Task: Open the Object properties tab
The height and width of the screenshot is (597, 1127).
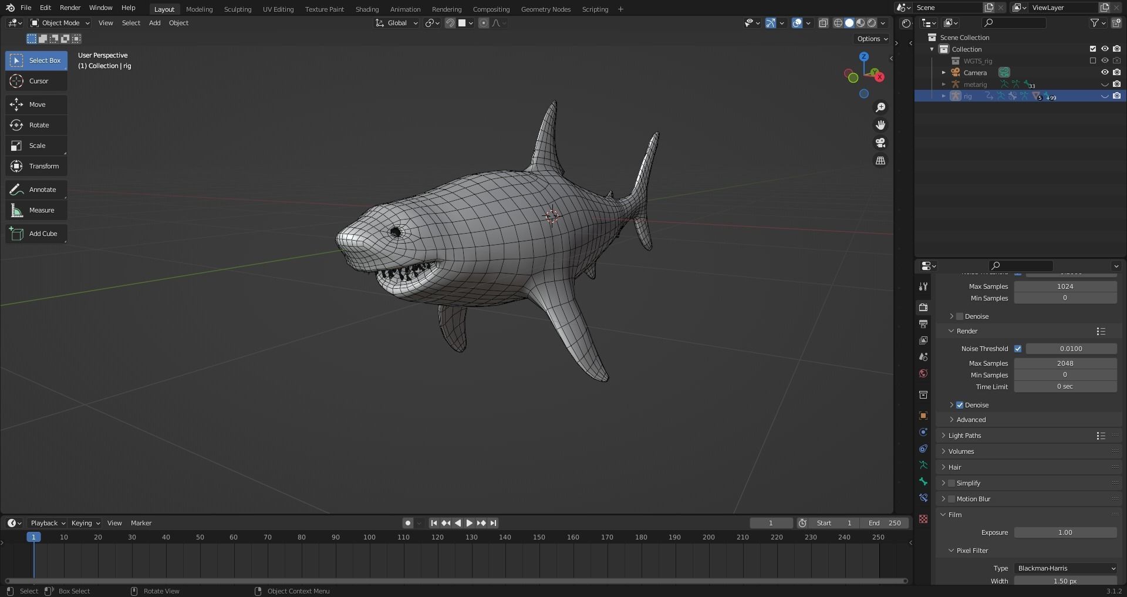Action: click(x=923, y=416)
